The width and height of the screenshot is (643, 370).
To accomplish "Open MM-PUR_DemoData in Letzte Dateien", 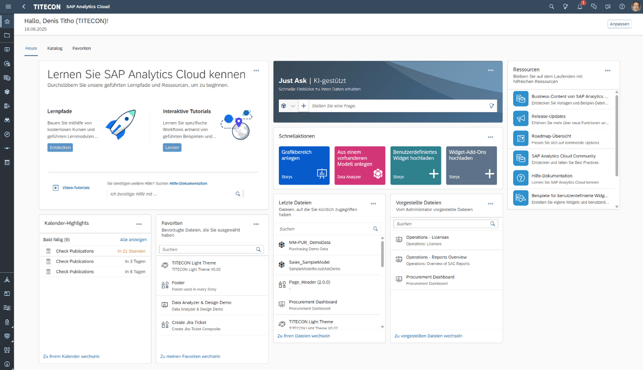I will (x=328, y=246).
